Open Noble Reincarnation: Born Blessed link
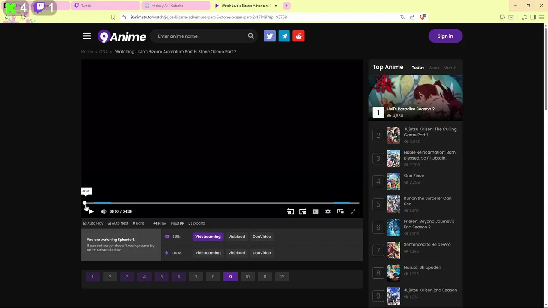 [429, 155]
